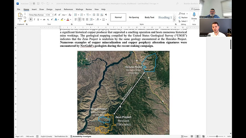Open the font color dropdown arrow
The height and width of the screenshot is (138, 246).
[x=70, y=20]
